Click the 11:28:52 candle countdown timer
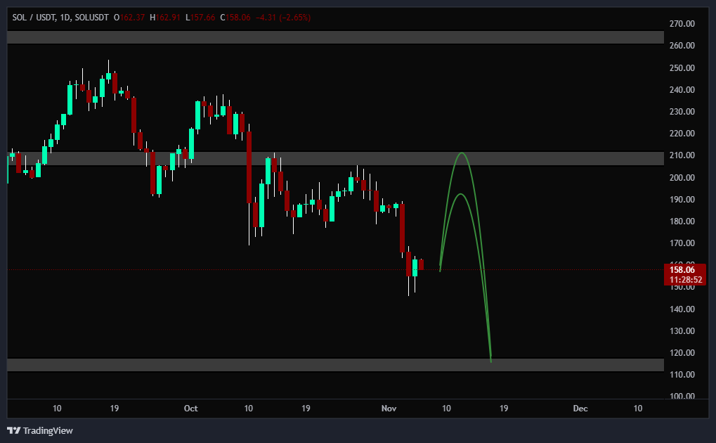This screenshot has width=716, height=443. pos(683,280)
